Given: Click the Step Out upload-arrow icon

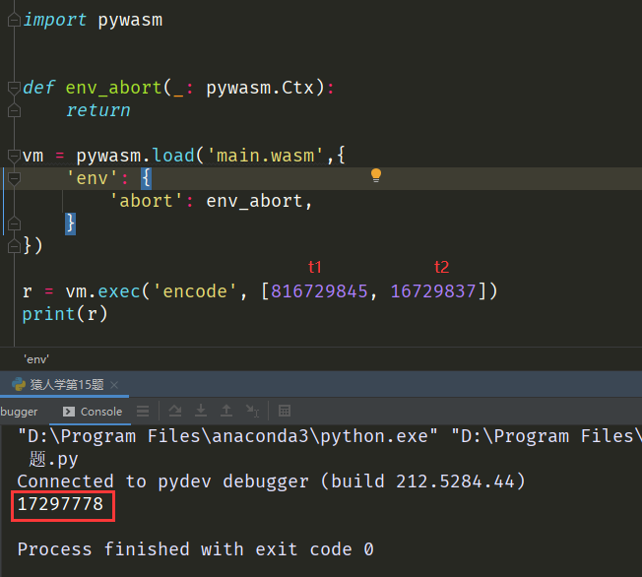Looking at the screenshot, I should click(x=226, y=411).
